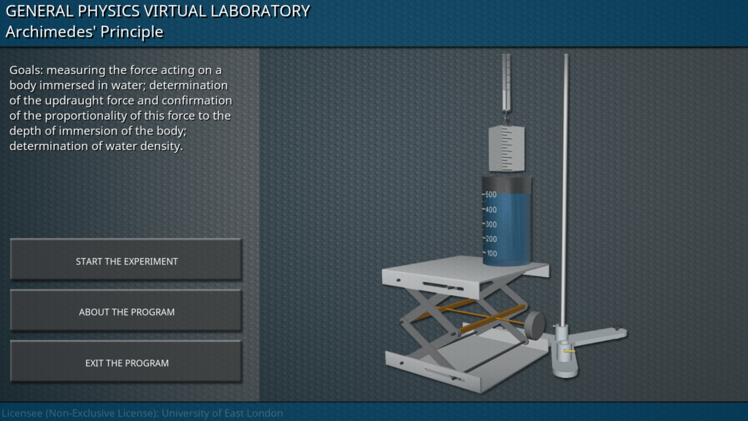Click the Archimedes' Principle subtitle
This screenshot has height=421, width=748.
[84, 31]
